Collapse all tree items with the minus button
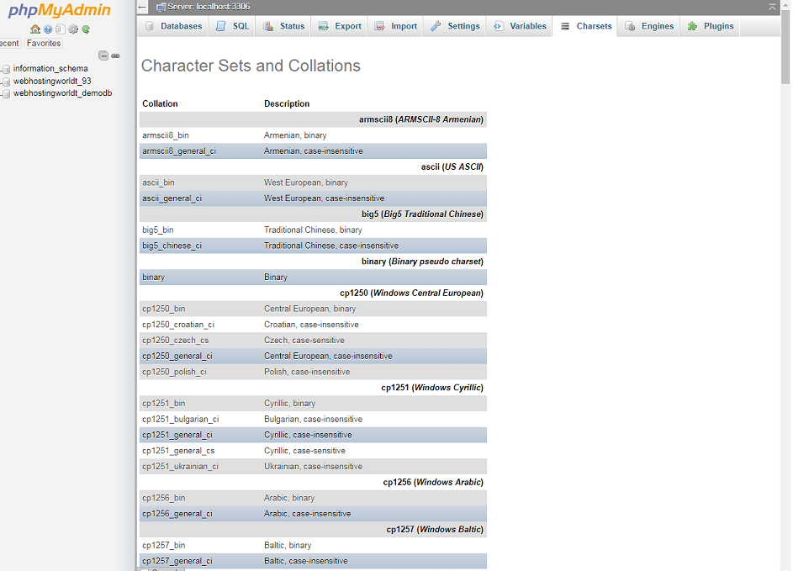Viewport: 793px width, 571px height. point(103,56)
